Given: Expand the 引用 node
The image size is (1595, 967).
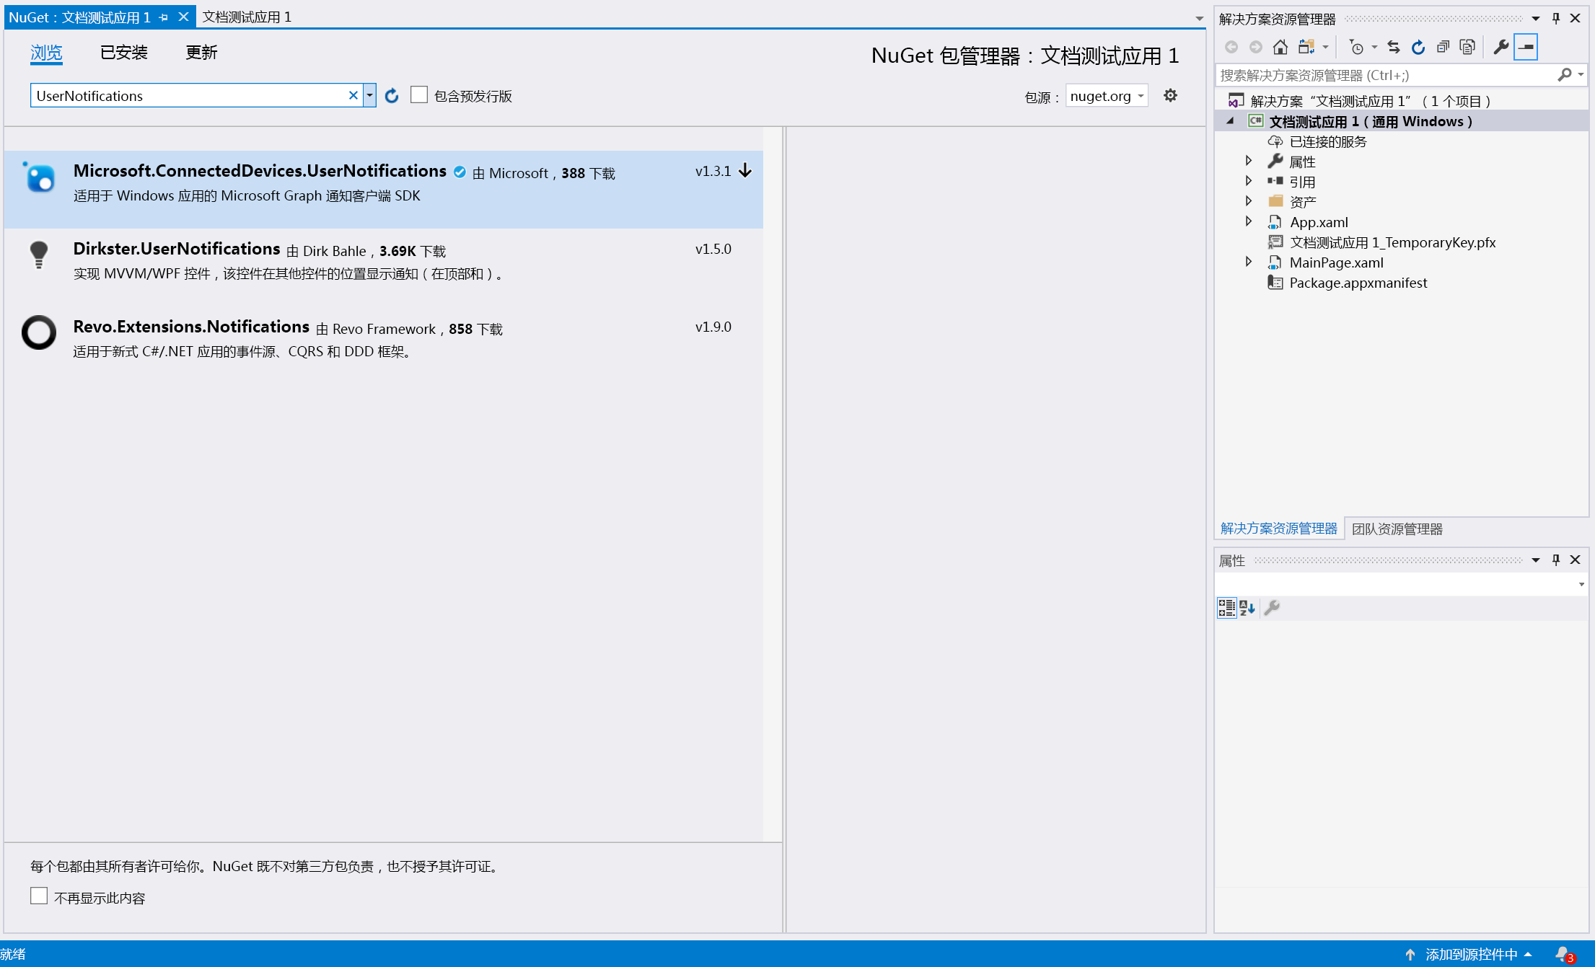Looking at the screenshot, I should point(1249,180).
